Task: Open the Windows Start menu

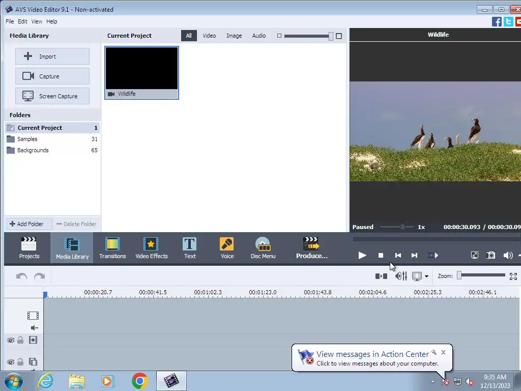Action: point(14,381)
